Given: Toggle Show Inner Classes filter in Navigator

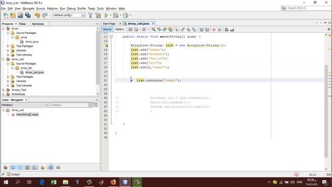Looking at the screenshot, I should [x=35, y=167].
